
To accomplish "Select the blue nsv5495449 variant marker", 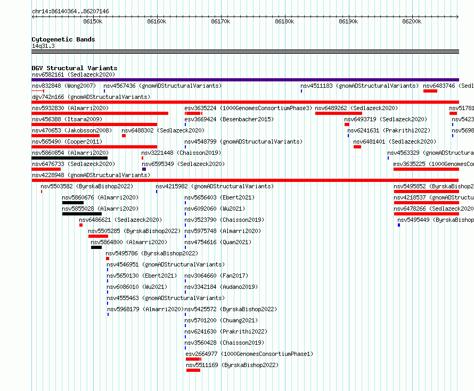I will pos(399,225).
